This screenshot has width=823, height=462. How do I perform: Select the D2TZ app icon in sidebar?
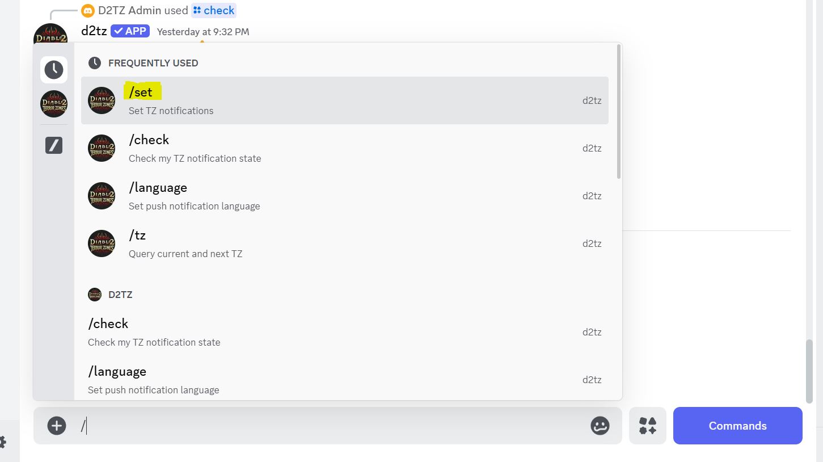(54, 104)
